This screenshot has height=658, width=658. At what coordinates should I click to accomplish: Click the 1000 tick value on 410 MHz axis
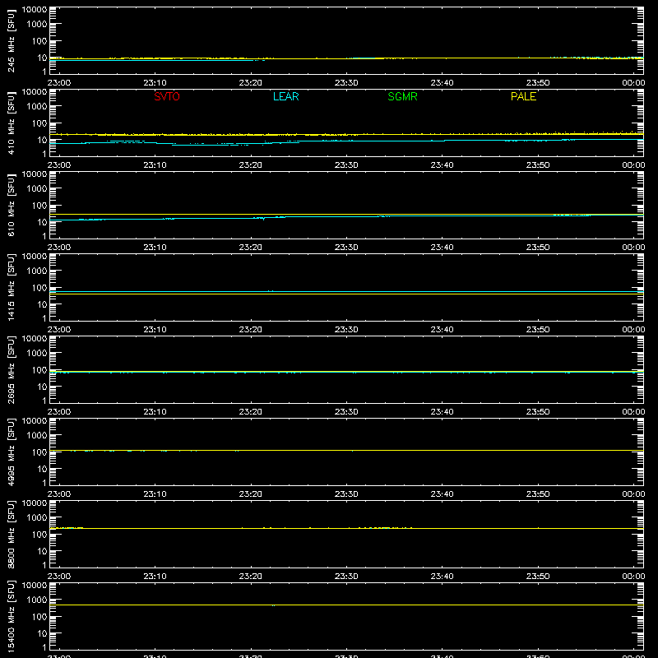pyautogui.click(x=37, y=107)
